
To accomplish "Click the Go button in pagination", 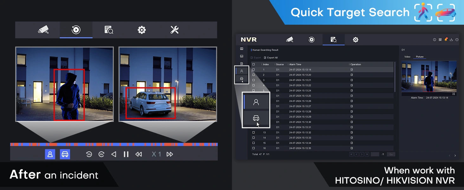I will (391, 154).
